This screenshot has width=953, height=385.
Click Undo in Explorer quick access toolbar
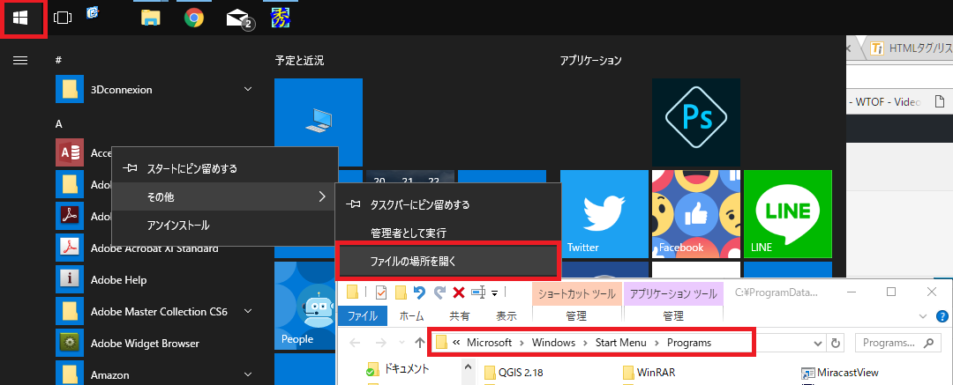pyautogui.click(x=419, y=292)
